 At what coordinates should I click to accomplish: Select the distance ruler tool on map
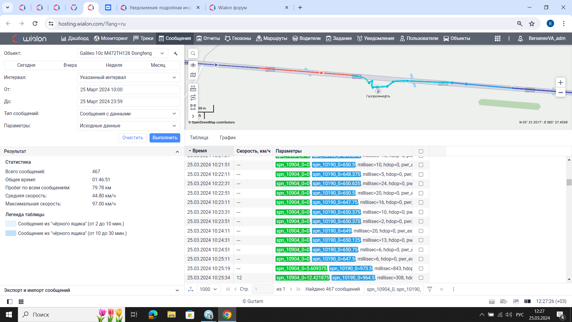pyautogui.click(x=193, y=88)
